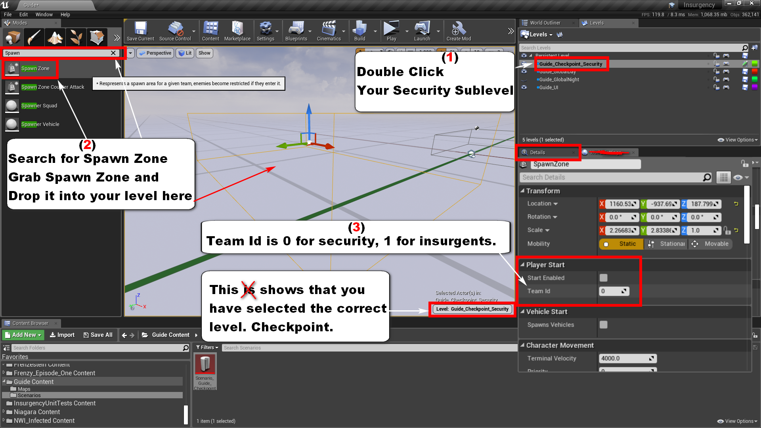Click the Play toolbar icon
761x428 pixels.
click(391, 31)
